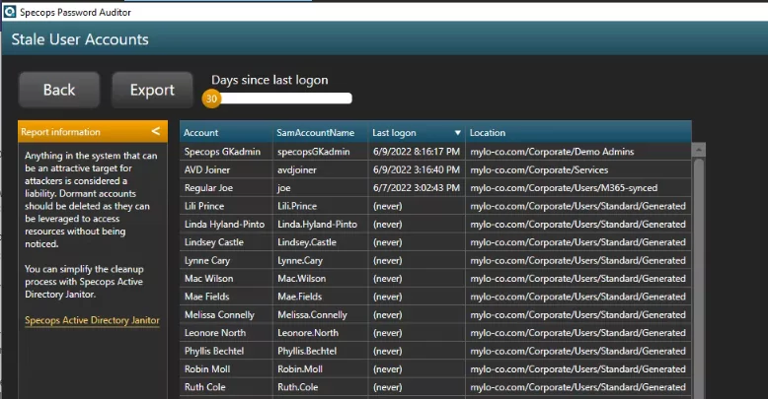Click the Leonore.North SamAccountName cell
The width and height of the screenshot is (768, 399).
click(320, 333)
